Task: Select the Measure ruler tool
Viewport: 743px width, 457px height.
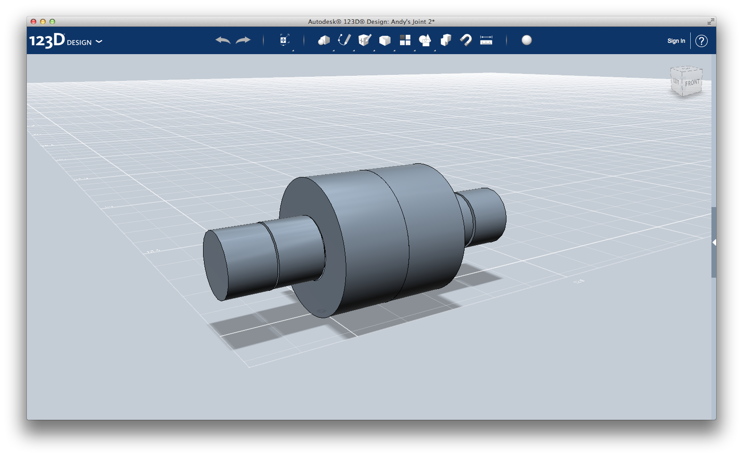Action: point(486,40)
